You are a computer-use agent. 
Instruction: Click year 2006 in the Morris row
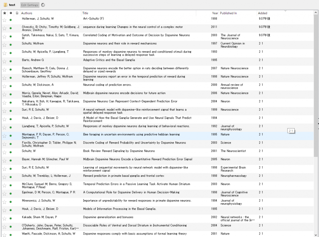pos(214,93)
